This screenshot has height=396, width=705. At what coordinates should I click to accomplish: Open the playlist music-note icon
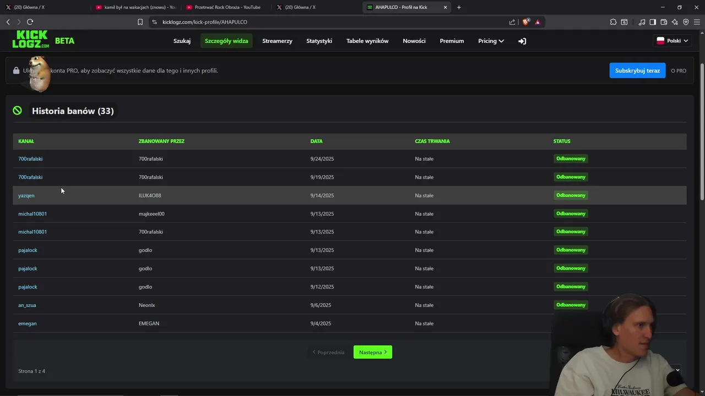point(642,22)
